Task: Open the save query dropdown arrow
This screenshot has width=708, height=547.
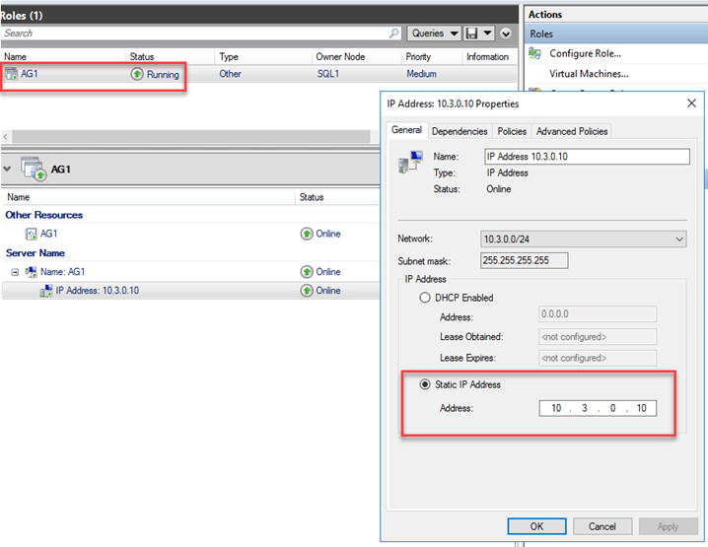Action: click(x=488, y=33)
